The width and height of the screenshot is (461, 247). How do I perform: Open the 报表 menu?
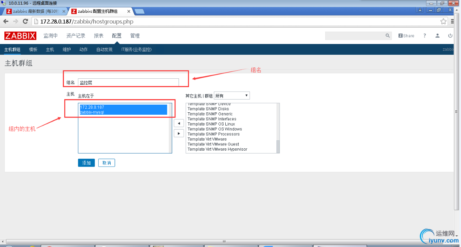(x=99, y=36)
